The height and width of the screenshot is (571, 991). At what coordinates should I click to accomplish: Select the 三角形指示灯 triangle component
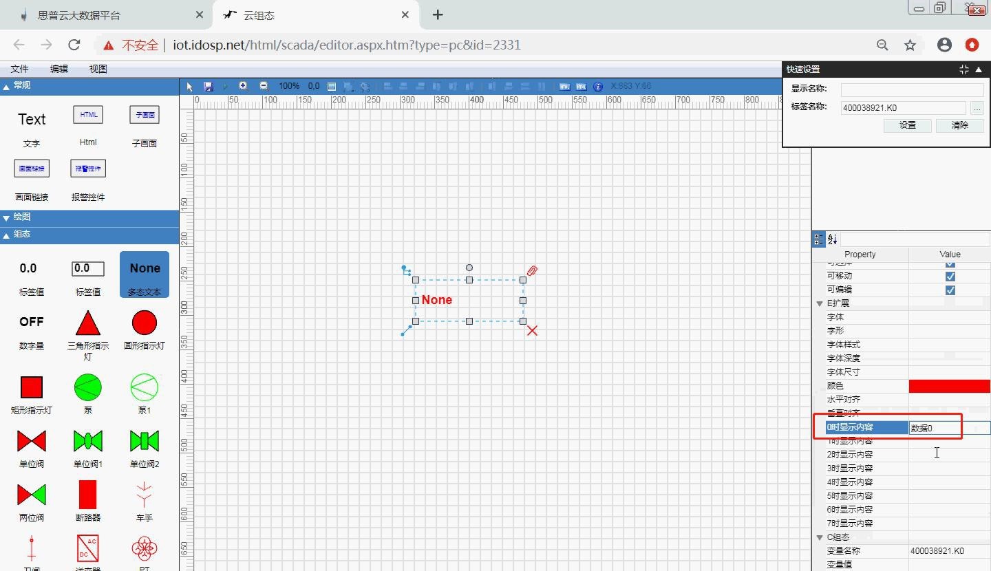click(88, 323)
